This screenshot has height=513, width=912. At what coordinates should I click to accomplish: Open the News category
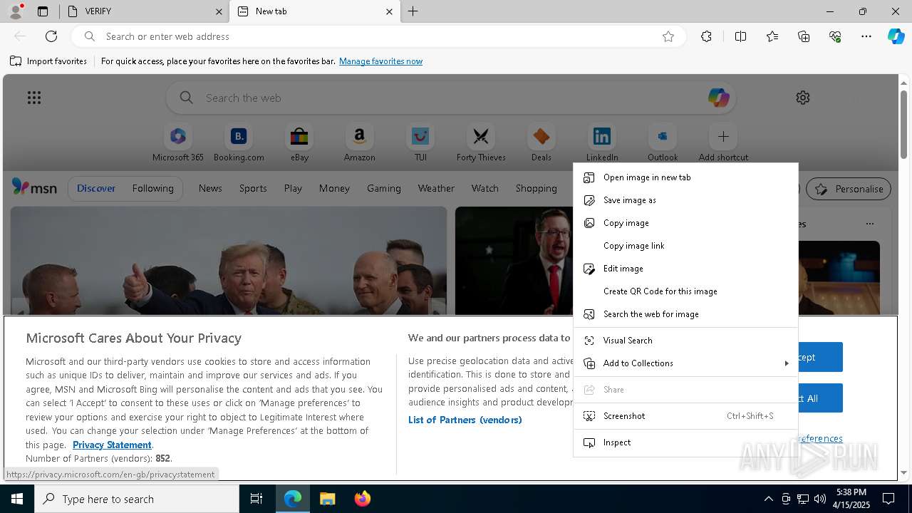[210, 189]
